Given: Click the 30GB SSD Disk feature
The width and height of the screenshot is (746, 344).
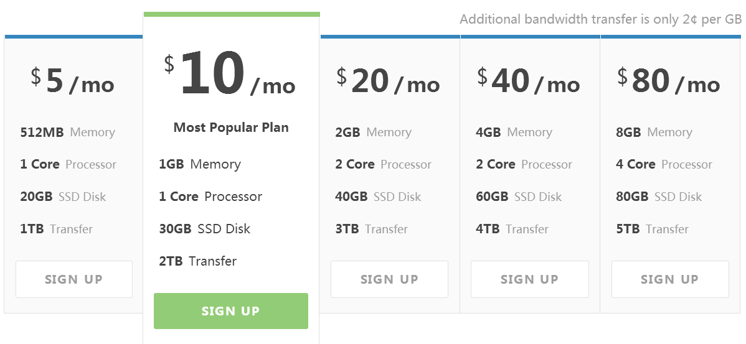Looking at the screenshot, I should (205, 228).
